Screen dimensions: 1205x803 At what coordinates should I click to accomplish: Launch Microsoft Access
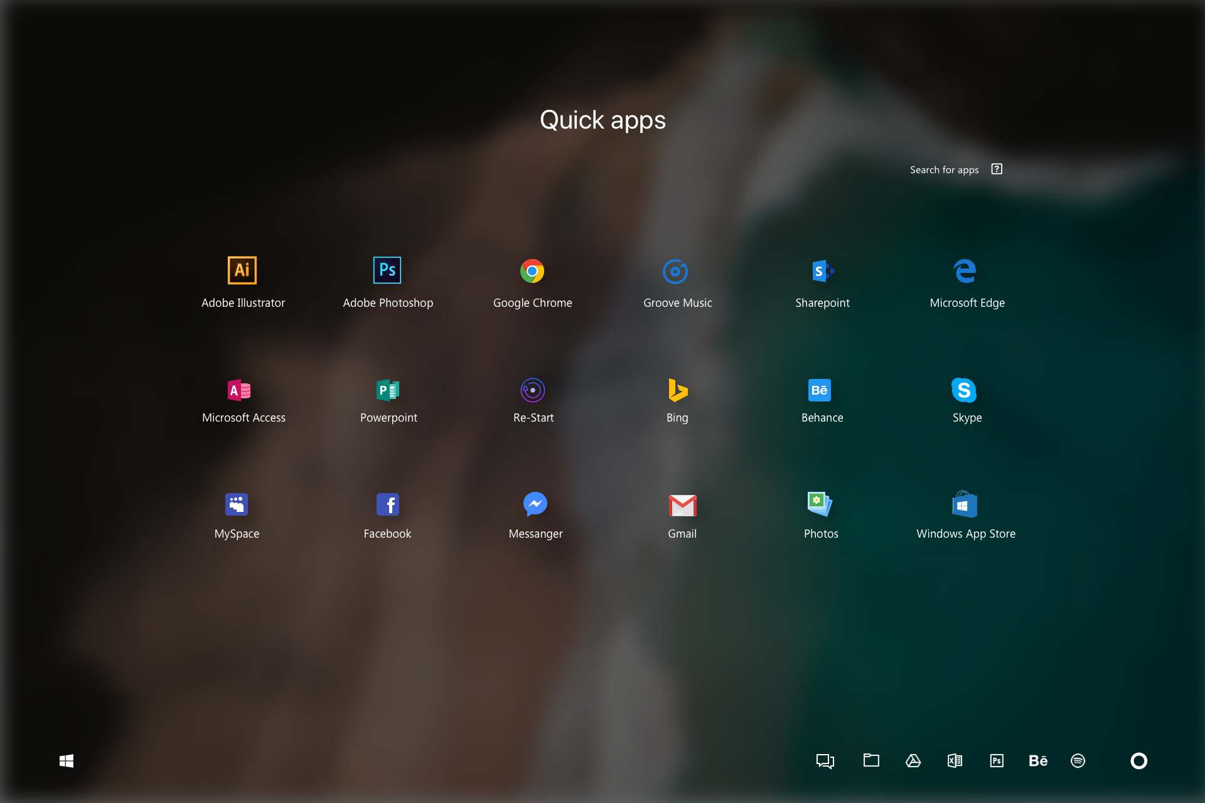239,390
